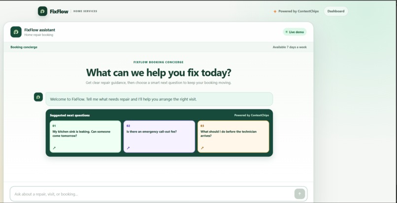397x203 pixels.
Task: Click the Suggested next questions heading
Action: tap(69, 115)
